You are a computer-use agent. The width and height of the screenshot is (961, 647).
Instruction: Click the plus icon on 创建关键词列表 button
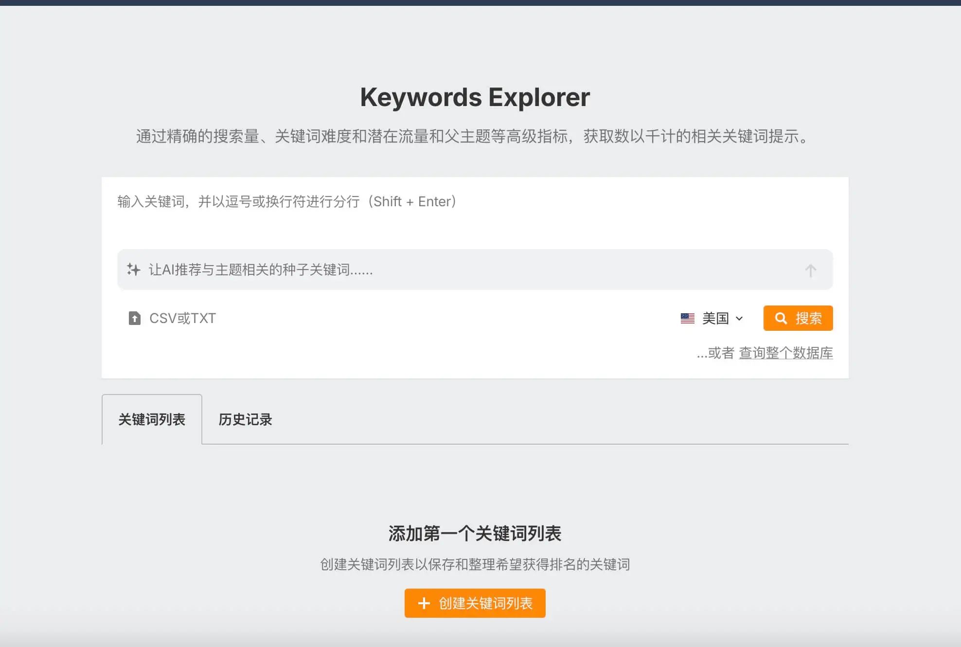(424, 603)
